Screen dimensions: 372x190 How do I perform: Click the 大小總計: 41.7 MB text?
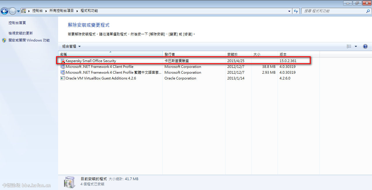[124, 179]
